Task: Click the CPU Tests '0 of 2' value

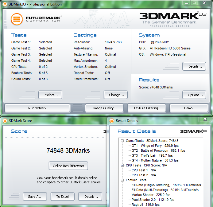Action: pos(43,67)
